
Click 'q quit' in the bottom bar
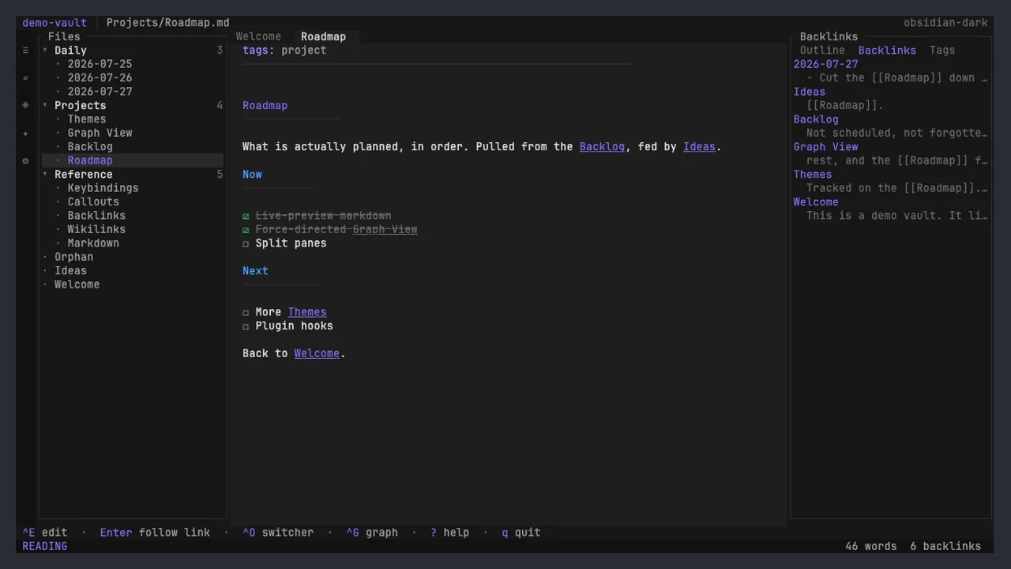(521, 533)
